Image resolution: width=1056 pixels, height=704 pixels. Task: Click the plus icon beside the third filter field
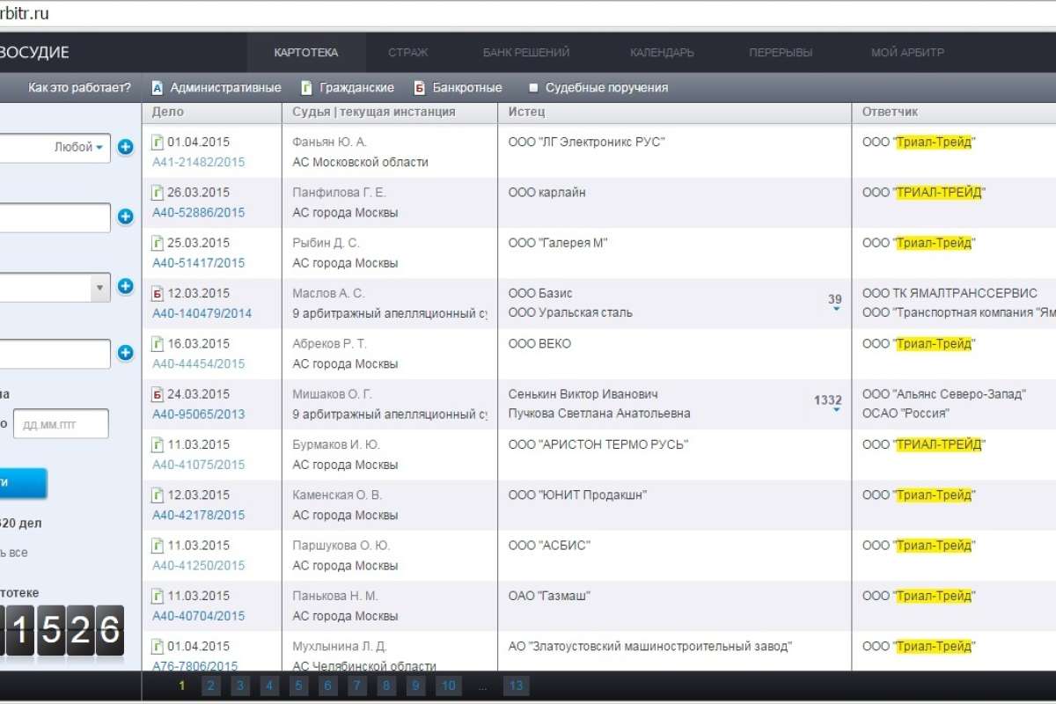tap(125, 286)
